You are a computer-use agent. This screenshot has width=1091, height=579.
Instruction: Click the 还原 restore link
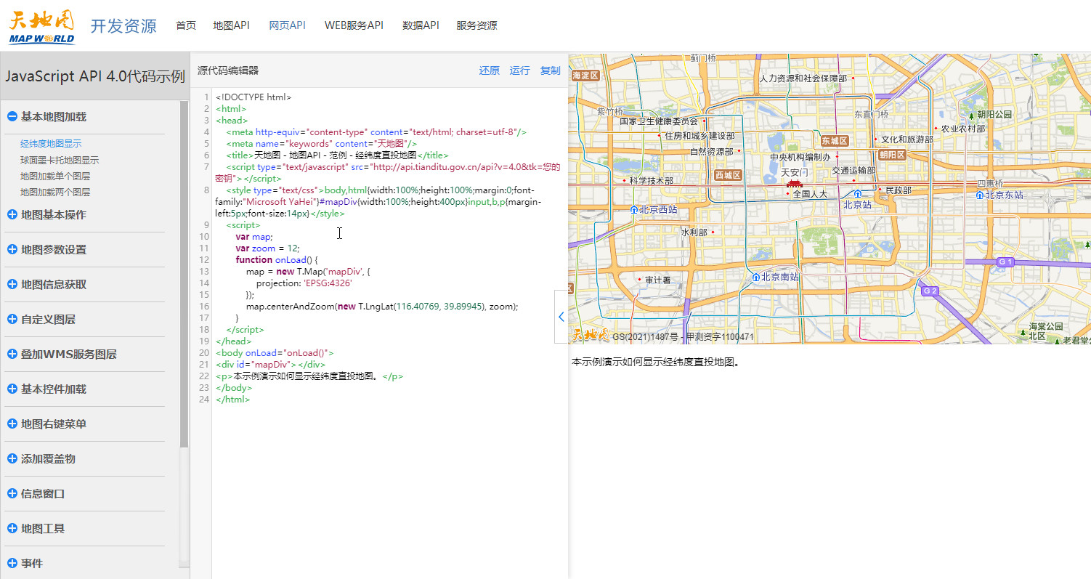(x=489, y=70)
